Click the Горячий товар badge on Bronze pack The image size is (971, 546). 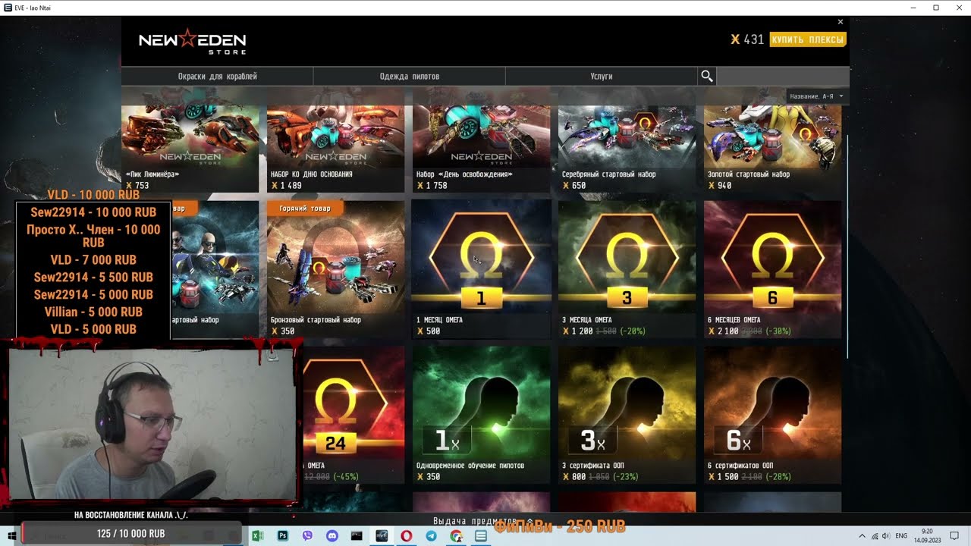(x=305, y=208)
